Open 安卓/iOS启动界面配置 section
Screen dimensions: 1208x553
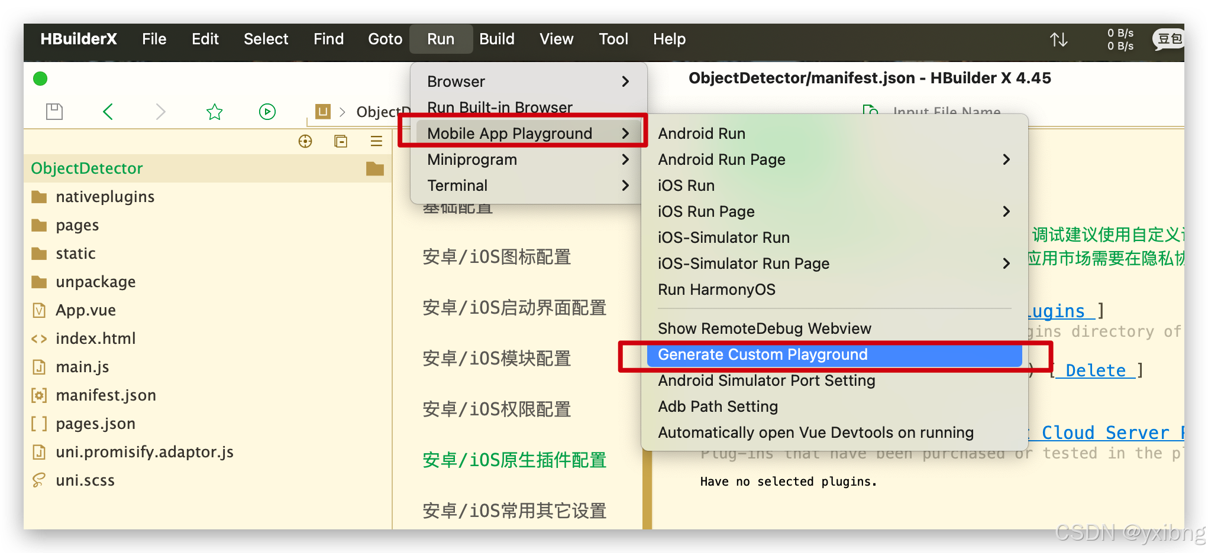tap(515, 308)
